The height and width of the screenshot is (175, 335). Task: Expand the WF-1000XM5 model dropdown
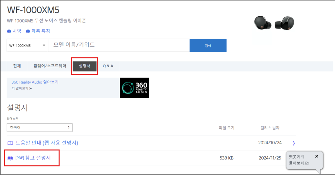click(x=27, y=45)
